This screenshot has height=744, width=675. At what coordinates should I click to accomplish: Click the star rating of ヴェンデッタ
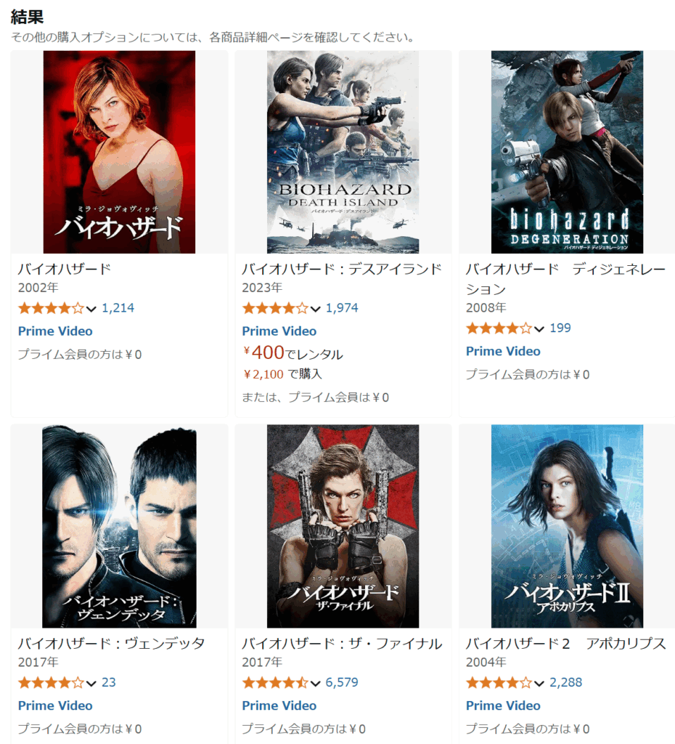coord(51,683)
